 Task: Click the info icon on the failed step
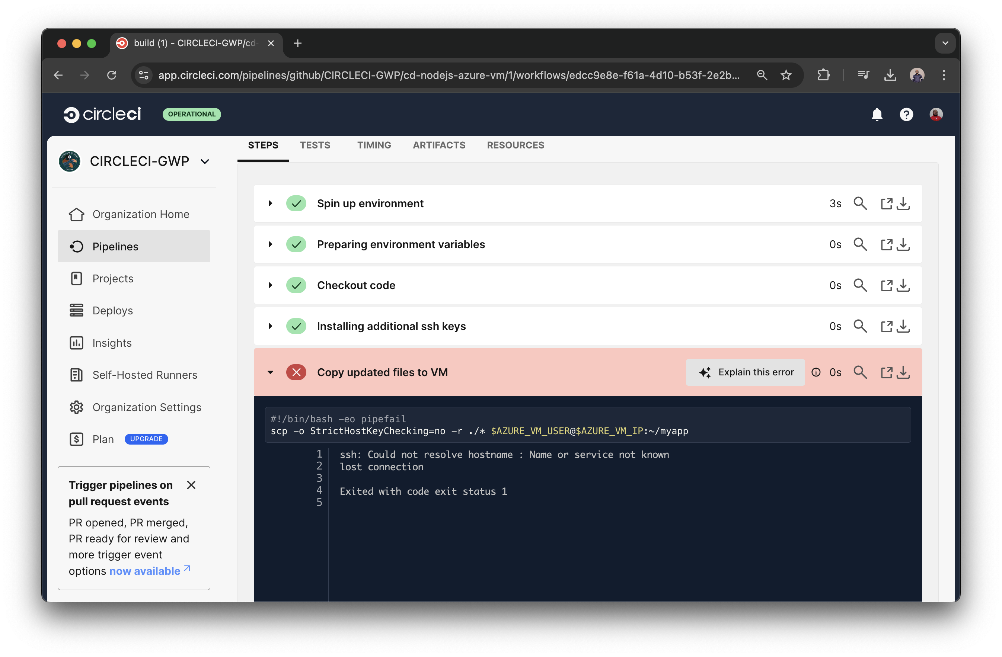(x=816, y=372)
